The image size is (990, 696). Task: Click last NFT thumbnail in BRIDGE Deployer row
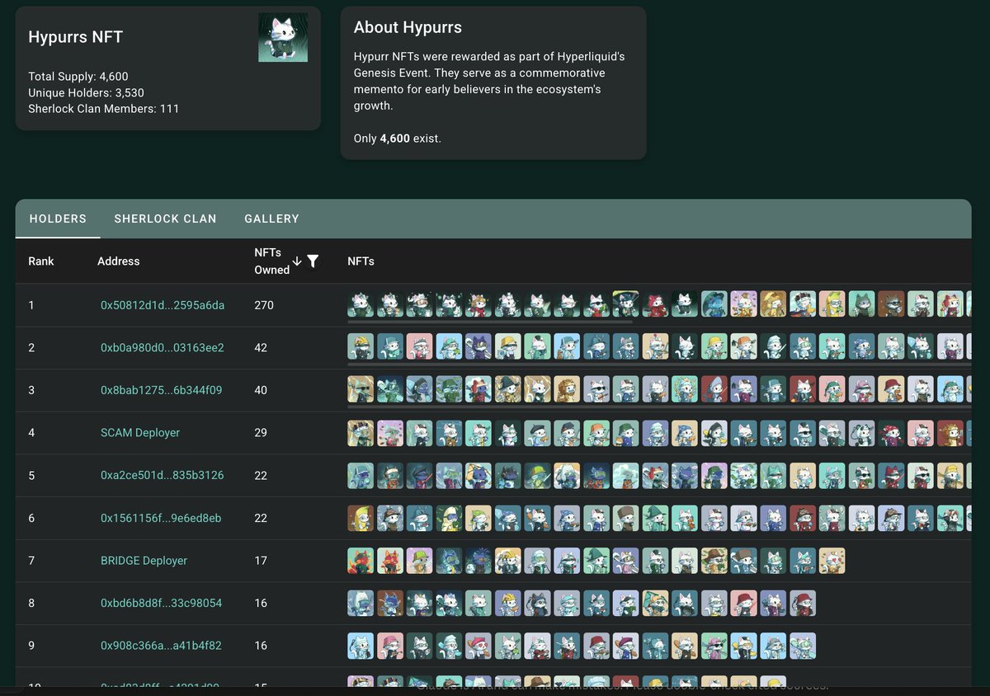[x=832, y=561]
